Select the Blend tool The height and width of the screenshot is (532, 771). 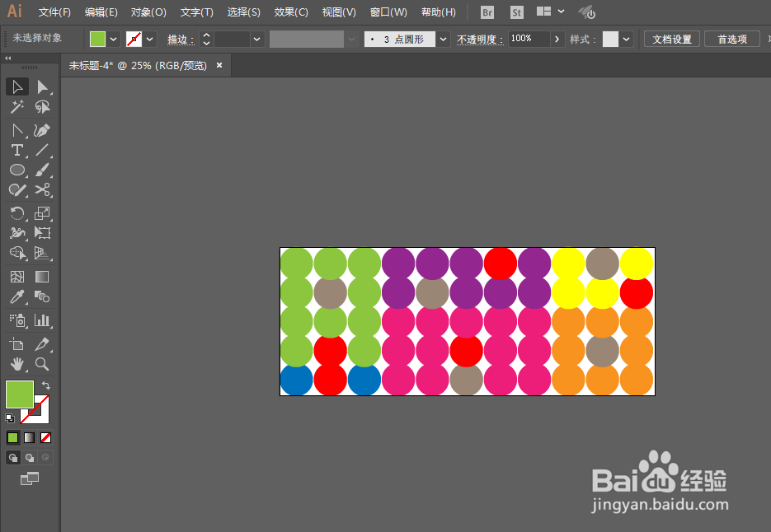42,296
